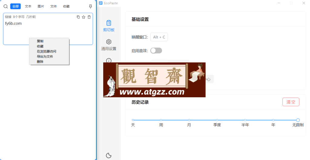Choose 收藏 from the context menu

[x=49, y=46]
